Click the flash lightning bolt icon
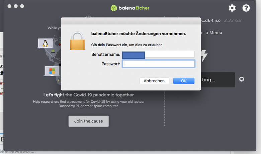Image resolution: width=261 pixels, height=154 pixels. point(204,56)
